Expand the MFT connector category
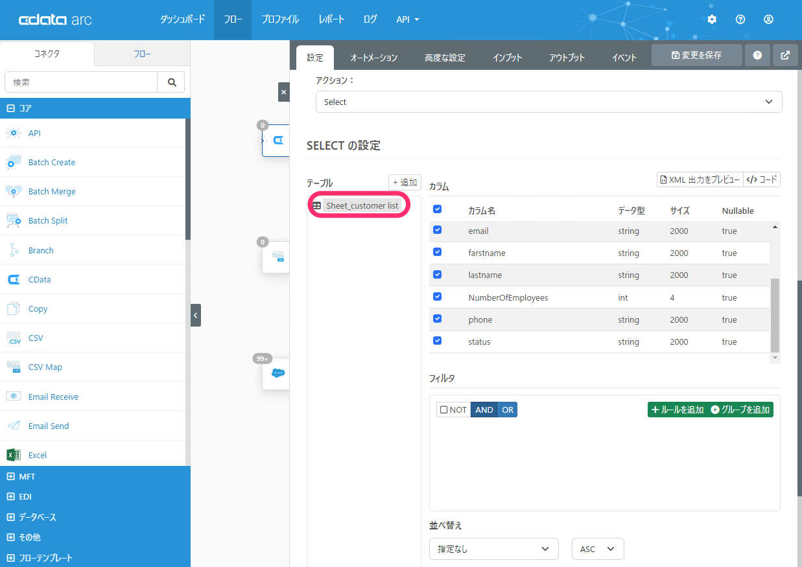Image resolution: width=802 pixels, height=567 pixels. [x=95, y=476]
